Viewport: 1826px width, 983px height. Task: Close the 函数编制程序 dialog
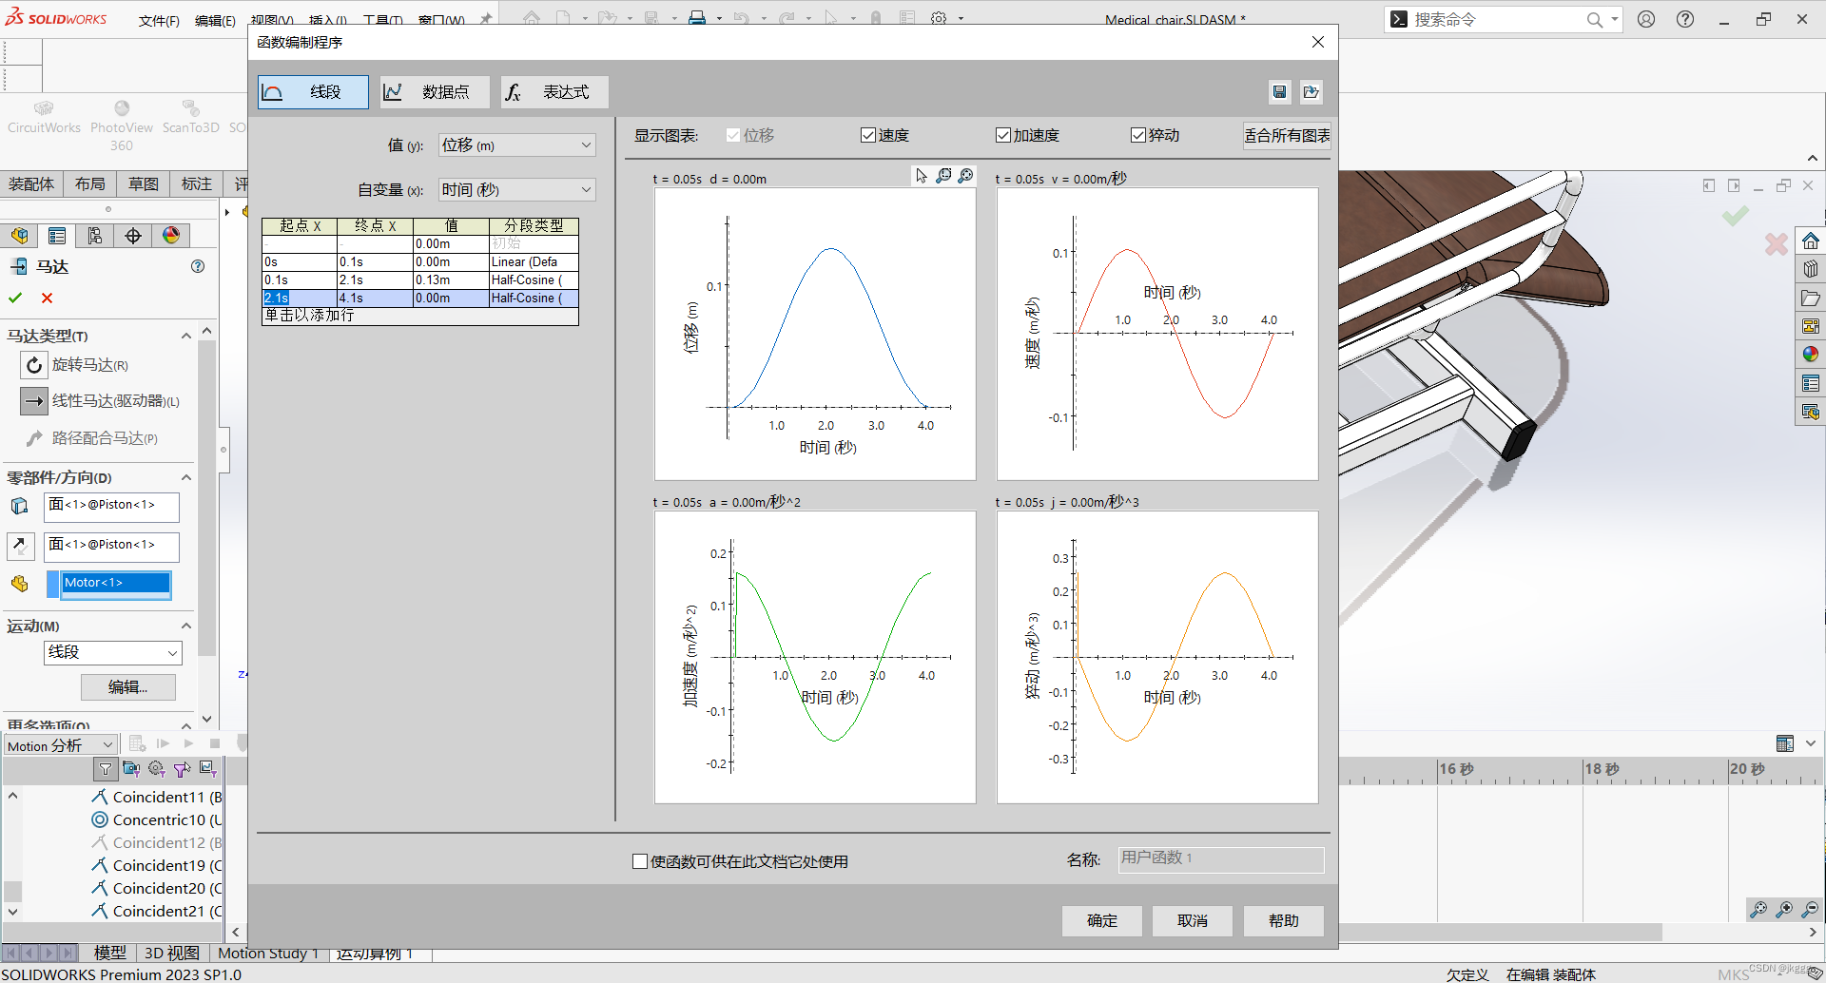coord(1317,42)
